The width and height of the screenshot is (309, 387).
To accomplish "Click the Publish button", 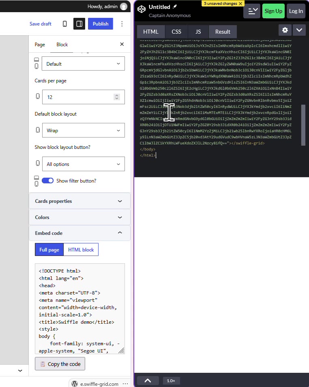I will pyautogui.click(x=101, y=24).
